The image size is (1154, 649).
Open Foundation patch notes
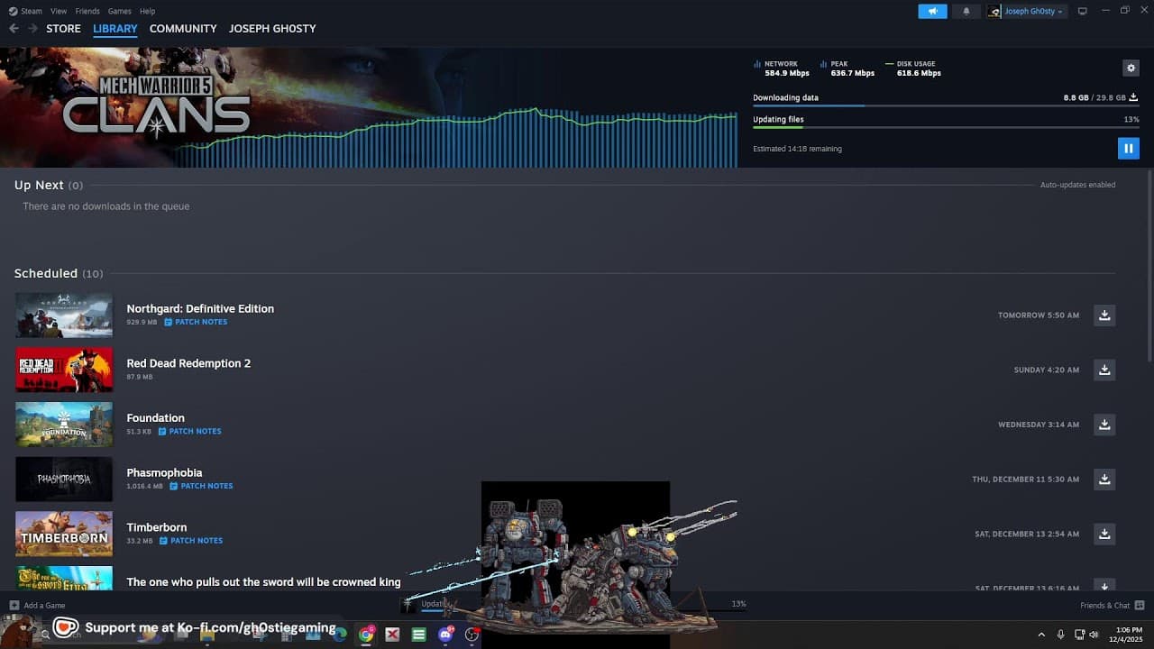coord(189,431)
